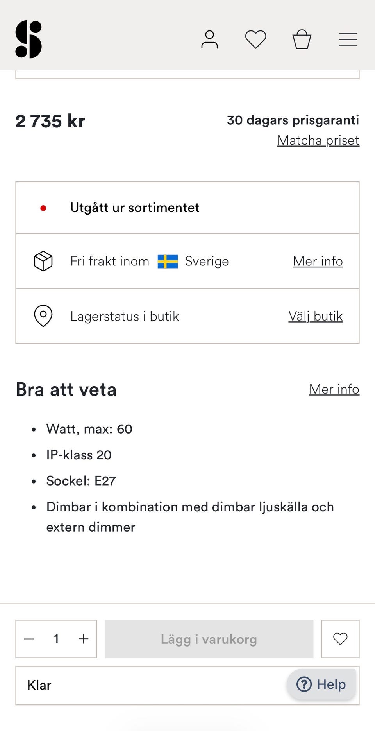Open the Help chat widget
Image resolution: width=375 pixels, height=731 pixels.
point(321,684)
